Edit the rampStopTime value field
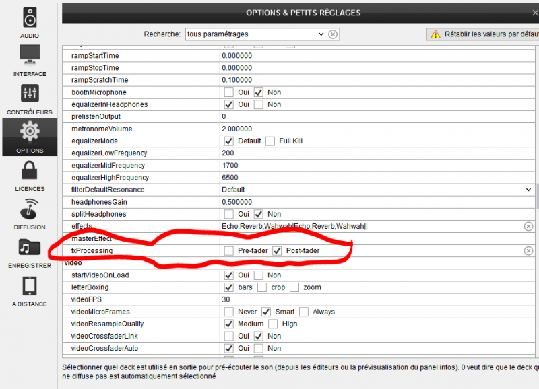 (377, 68)
